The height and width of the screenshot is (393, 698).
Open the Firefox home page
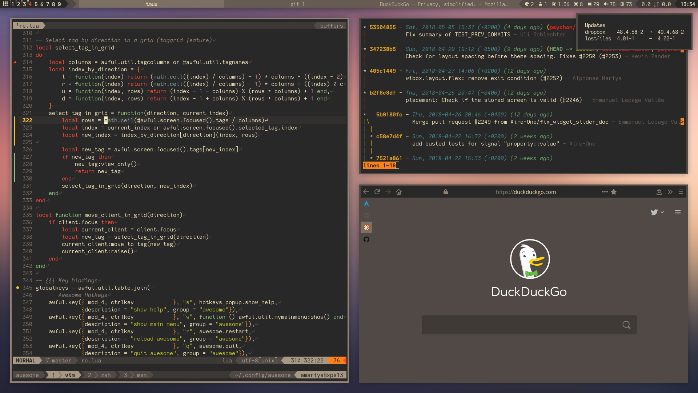coord(399,192)
